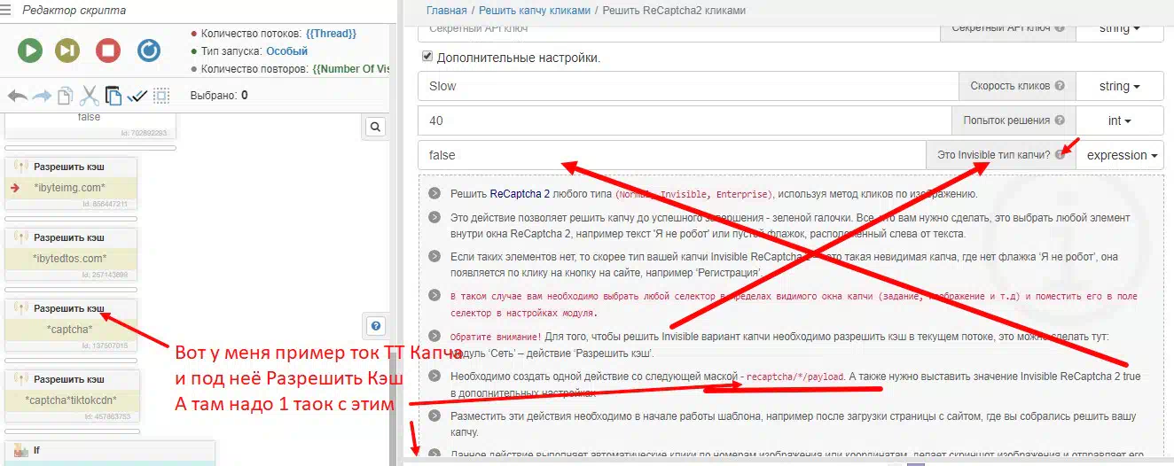Stop the script with red stop button
Image resolution: width=1174 pixels, height=466 pixels.
point(108,50)
